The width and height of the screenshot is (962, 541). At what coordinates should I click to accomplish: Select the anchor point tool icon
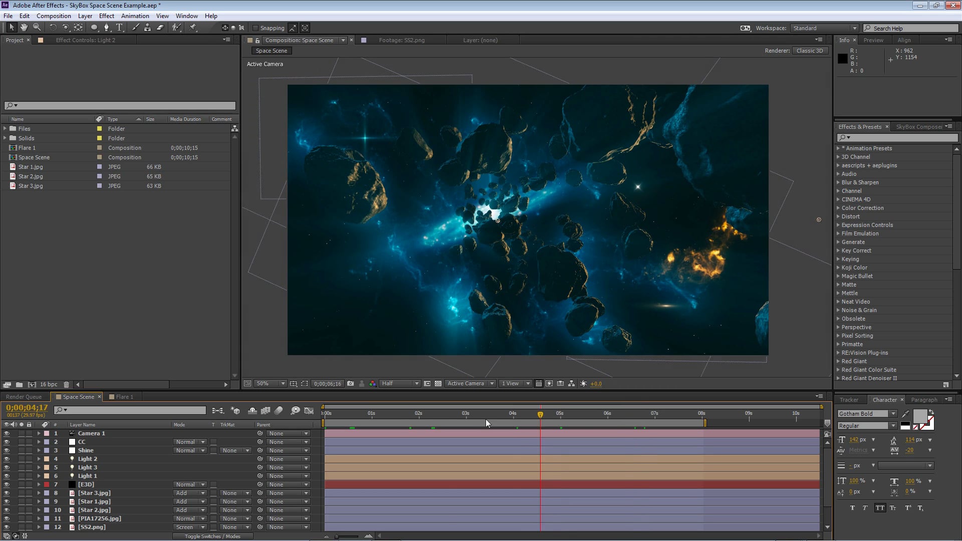[78, 28]
